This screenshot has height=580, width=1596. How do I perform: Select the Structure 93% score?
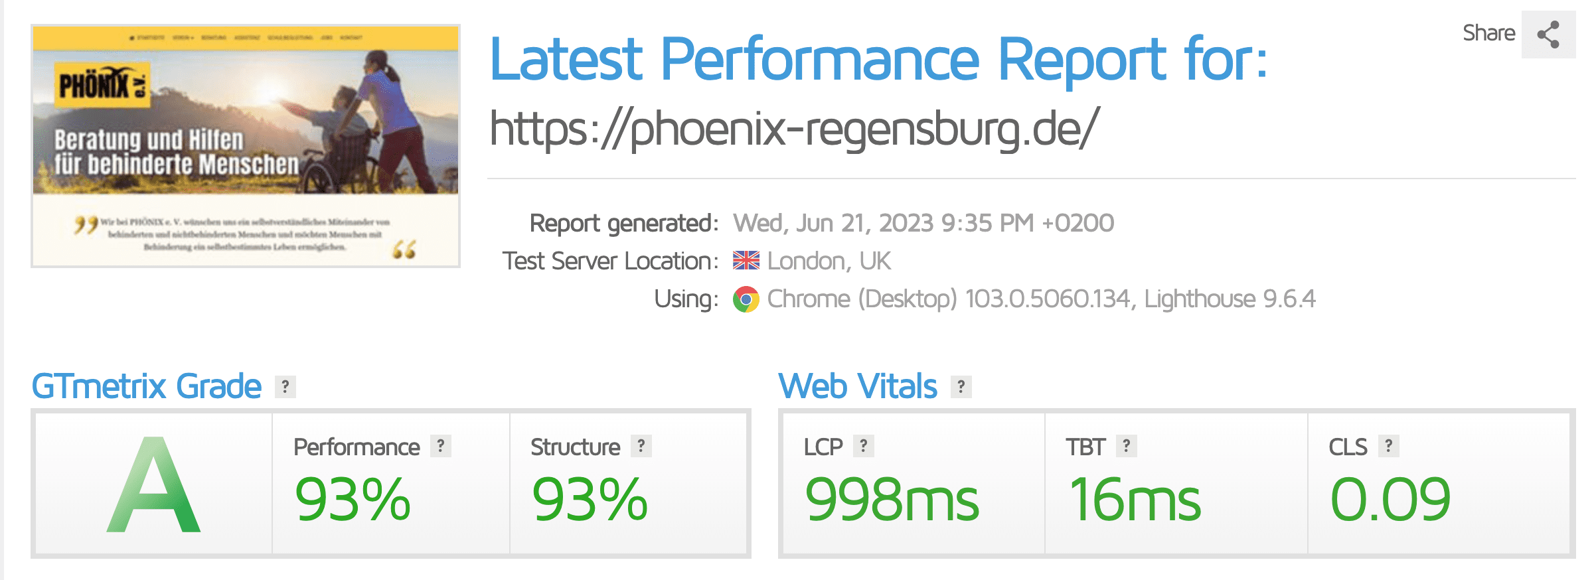point(590,500)
